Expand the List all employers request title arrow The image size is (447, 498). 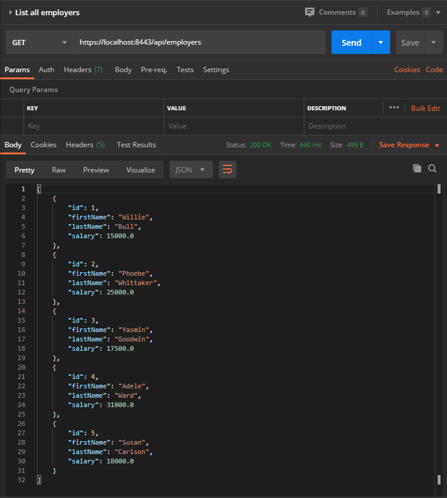(x=11, y=12)
